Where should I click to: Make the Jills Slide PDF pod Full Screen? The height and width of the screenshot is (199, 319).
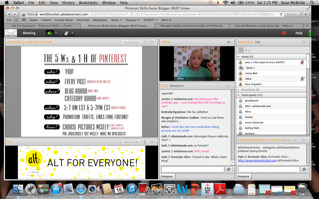click(132, 42)
